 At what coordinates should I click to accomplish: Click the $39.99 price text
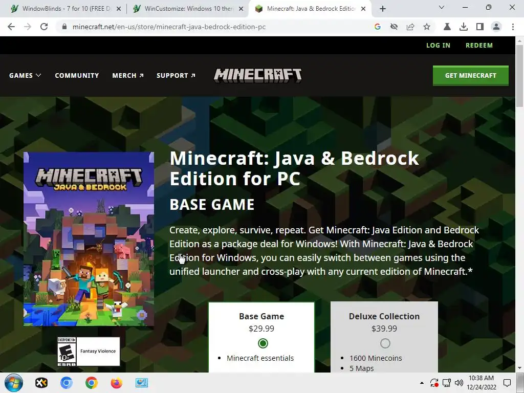coord(384,329)
